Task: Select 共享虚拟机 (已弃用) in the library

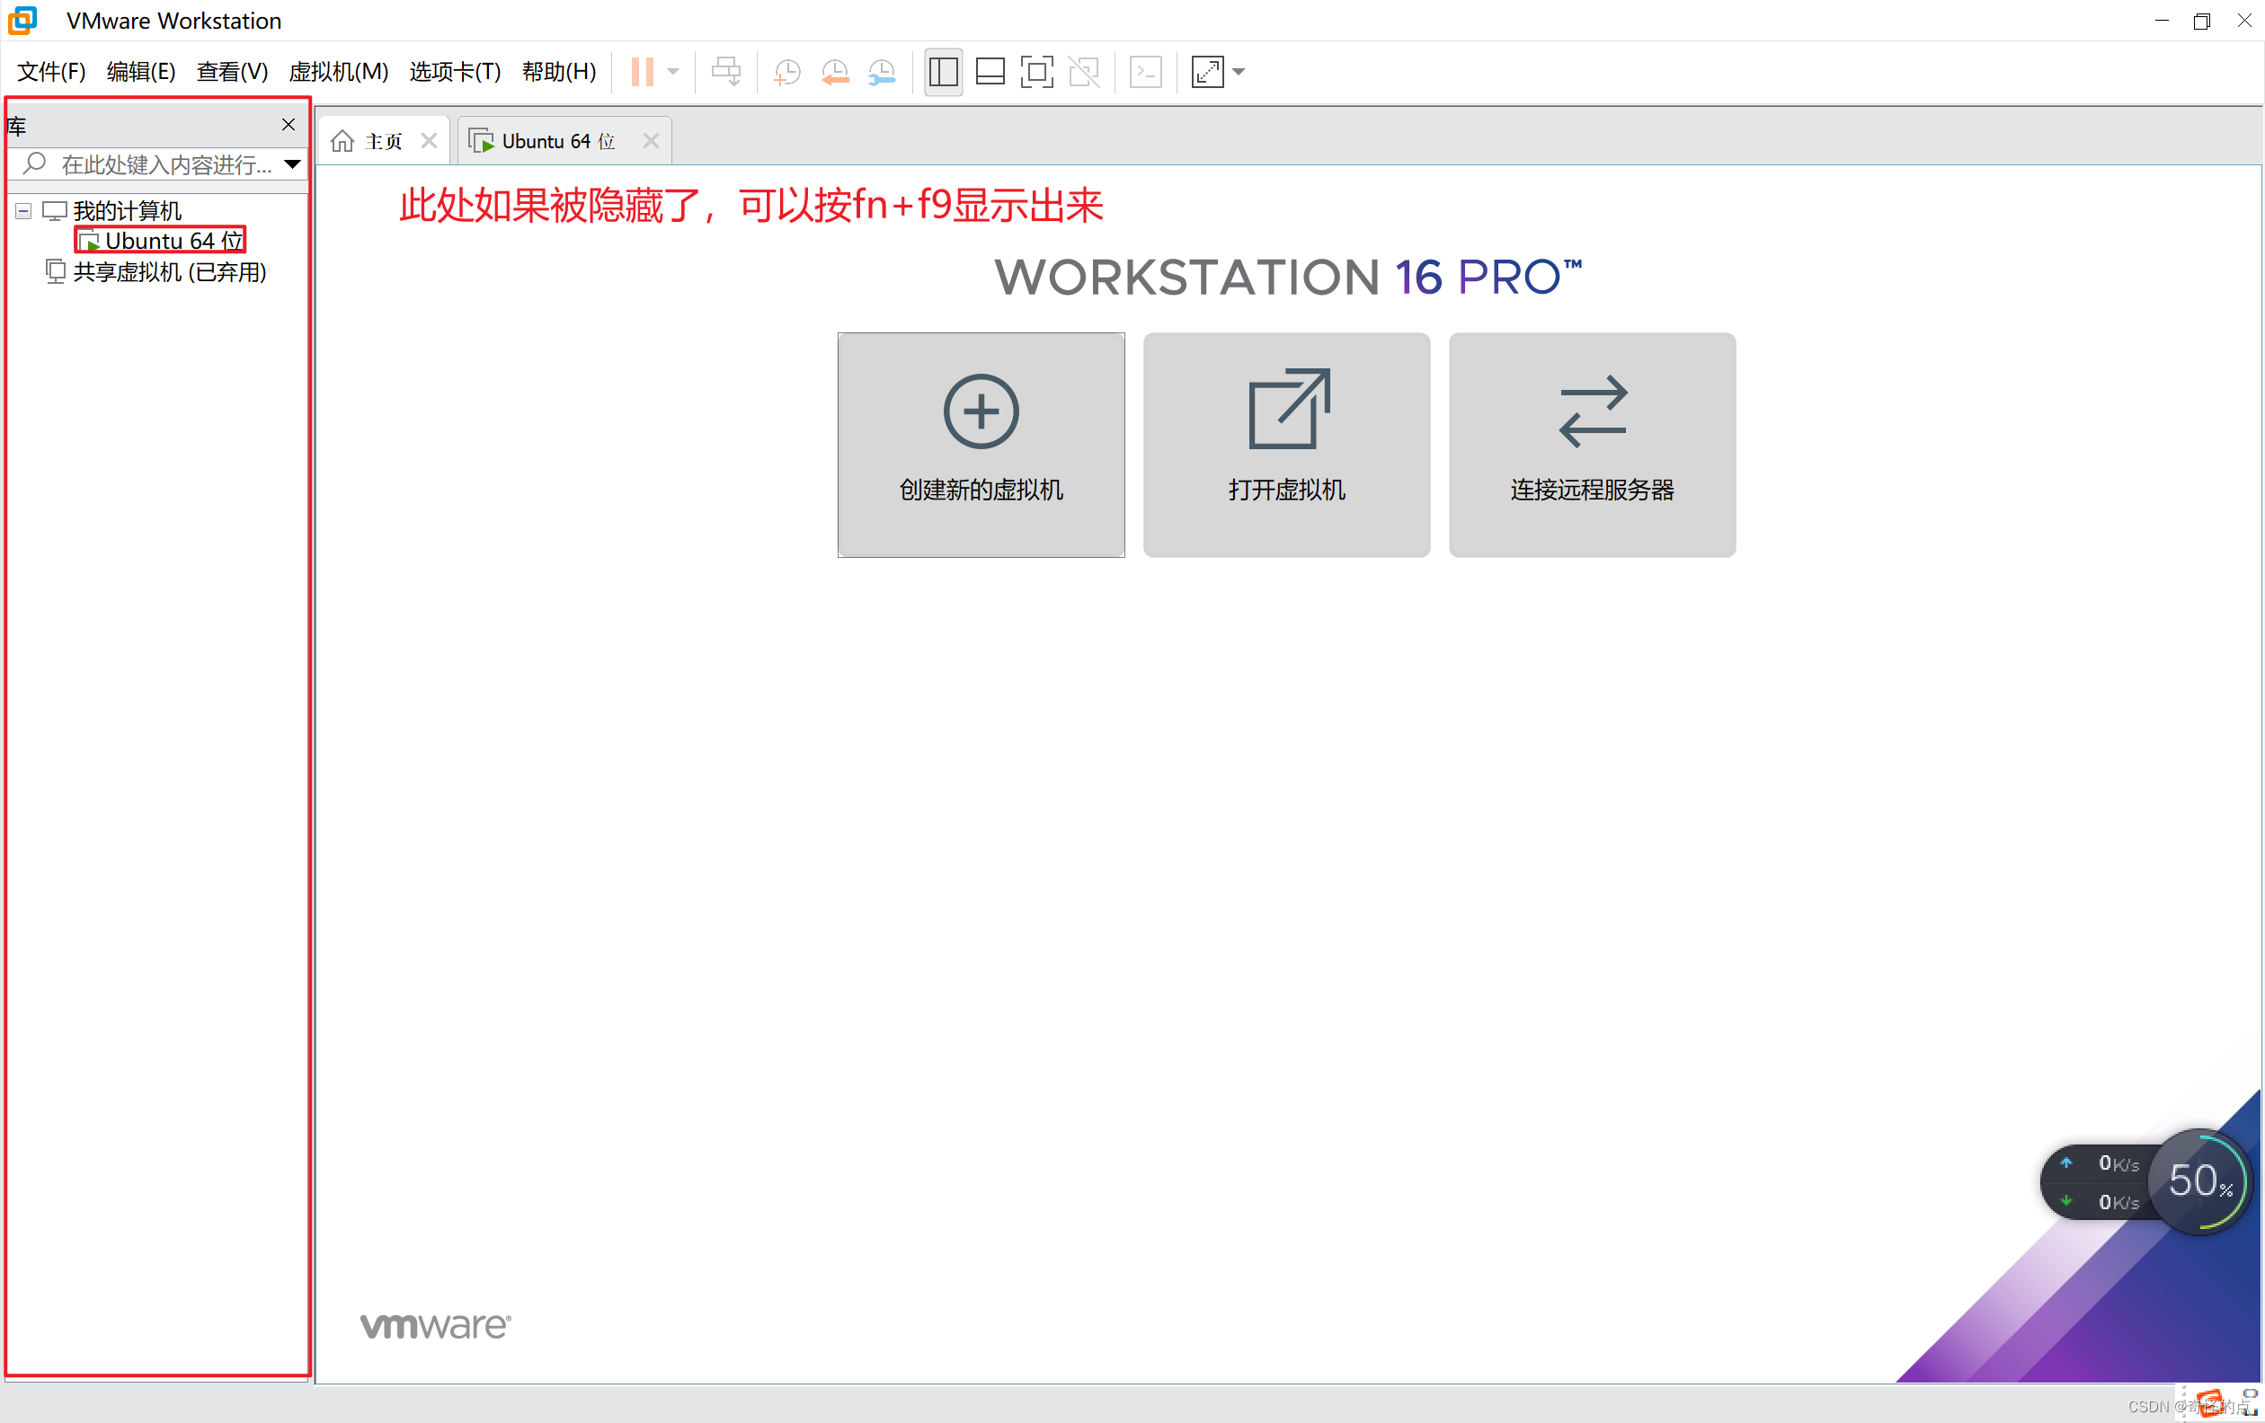Action: click(167, 271)
